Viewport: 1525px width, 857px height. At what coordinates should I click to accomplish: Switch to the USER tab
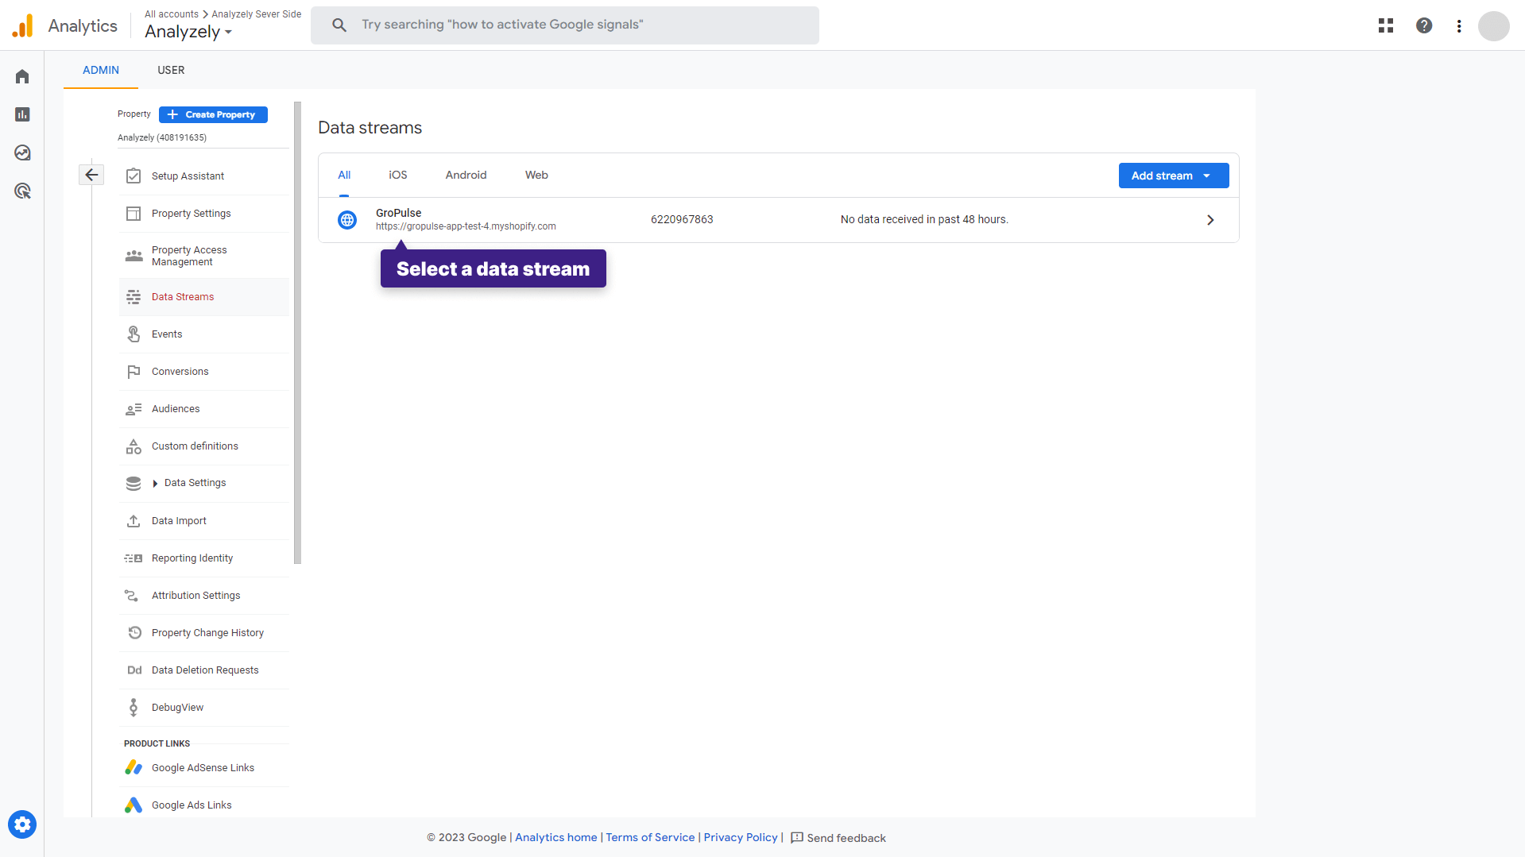tap(171, 70)
